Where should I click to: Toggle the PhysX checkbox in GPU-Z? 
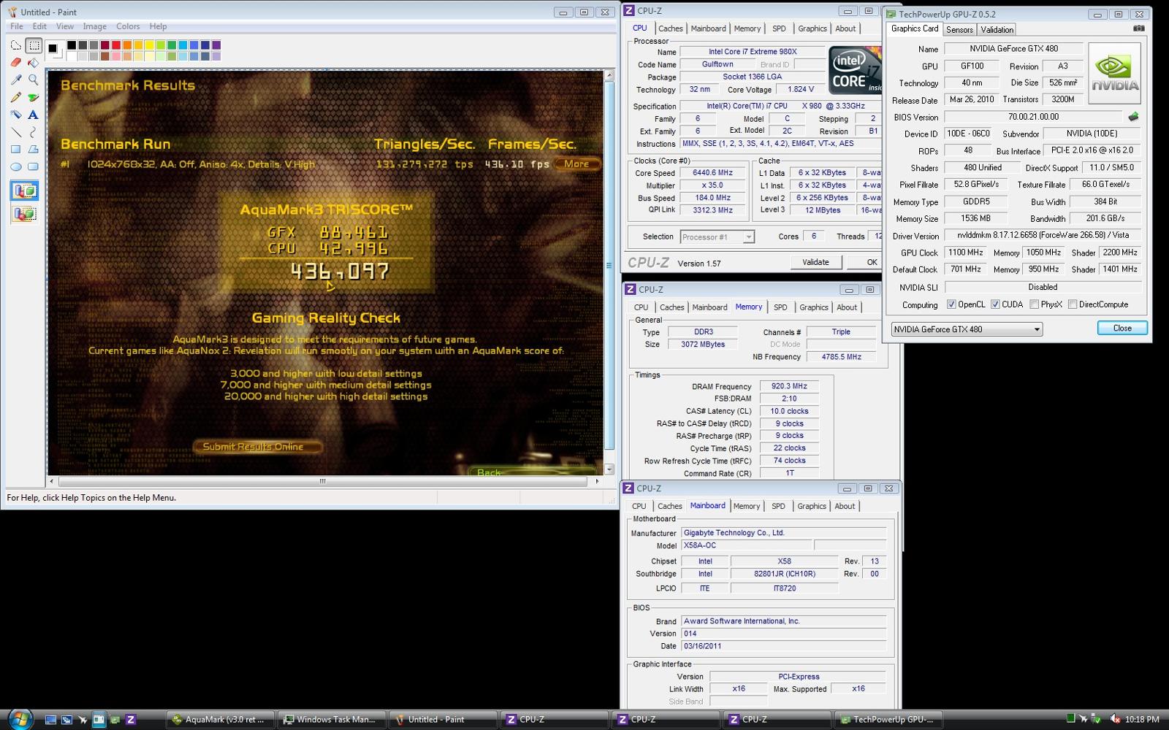[x=1035, y=304]
